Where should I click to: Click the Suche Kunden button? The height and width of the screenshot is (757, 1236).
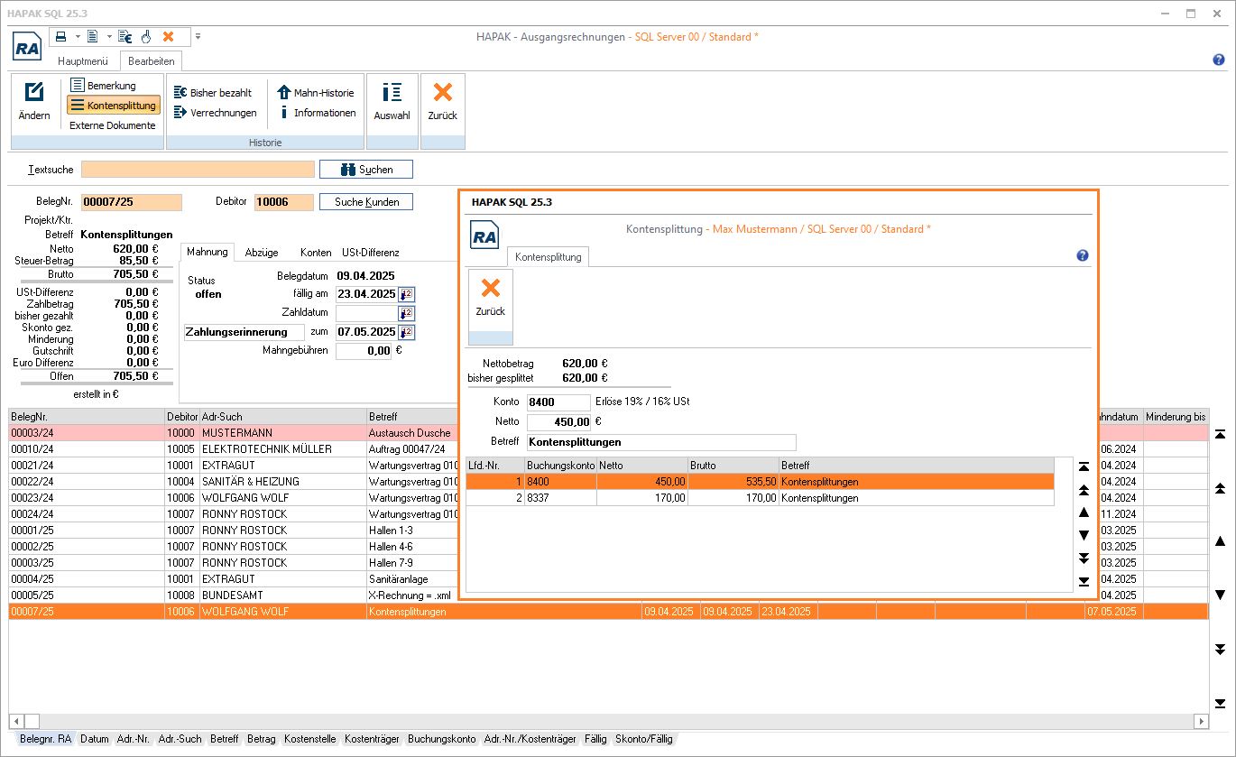[366, 202]
